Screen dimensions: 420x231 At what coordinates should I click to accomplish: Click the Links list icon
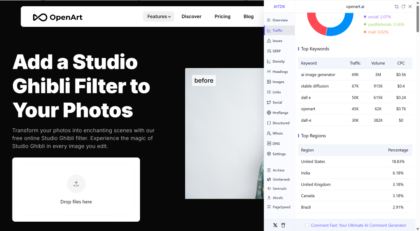(269, 92)
